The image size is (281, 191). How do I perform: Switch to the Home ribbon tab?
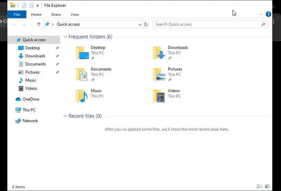pyautogui.click(x=36, y=15)
